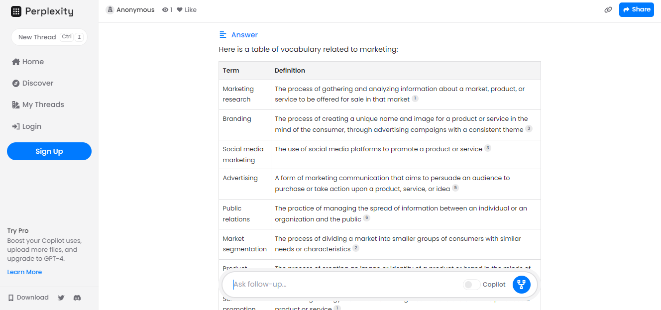Click the Anonymous user avatar
This screenshot has height=310, width=661.
110,9
